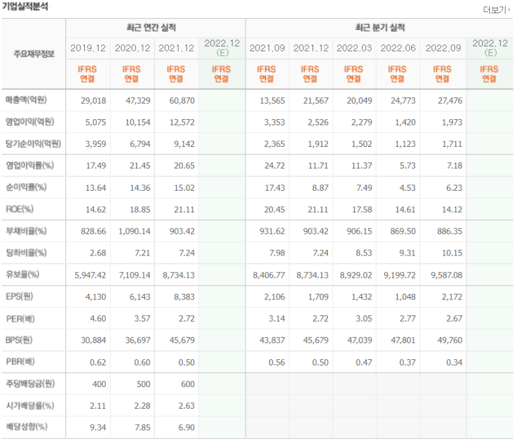Click the EPS(원) row label
517x440 pixels.
pos(19,296)
